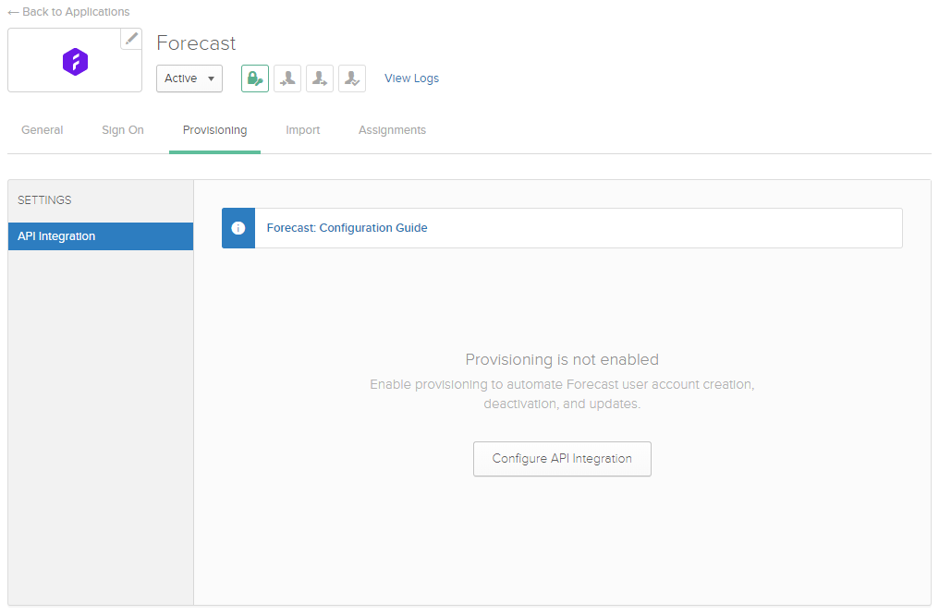Switch to the General tab
Viewport: 939px width, 615px height.
(x=42, y=130)
